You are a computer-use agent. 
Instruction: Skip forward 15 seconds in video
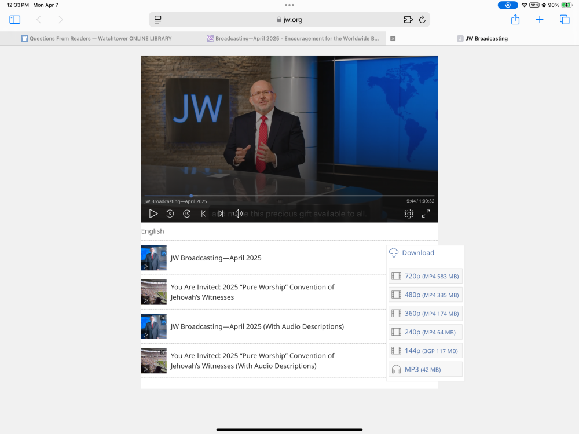coord(186,214)
